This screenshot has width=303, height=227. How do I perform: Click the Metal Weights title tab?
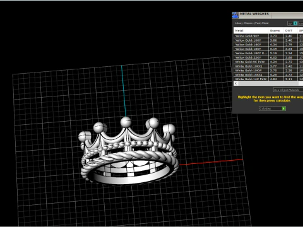tap(254, 14)
